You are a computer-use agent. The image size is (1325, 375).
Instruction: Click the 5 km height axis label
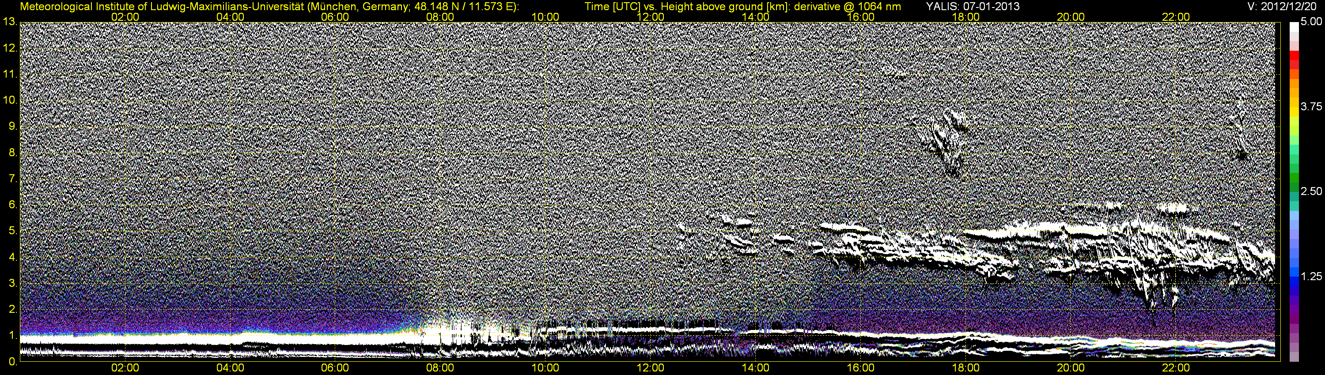pos(12,231)
